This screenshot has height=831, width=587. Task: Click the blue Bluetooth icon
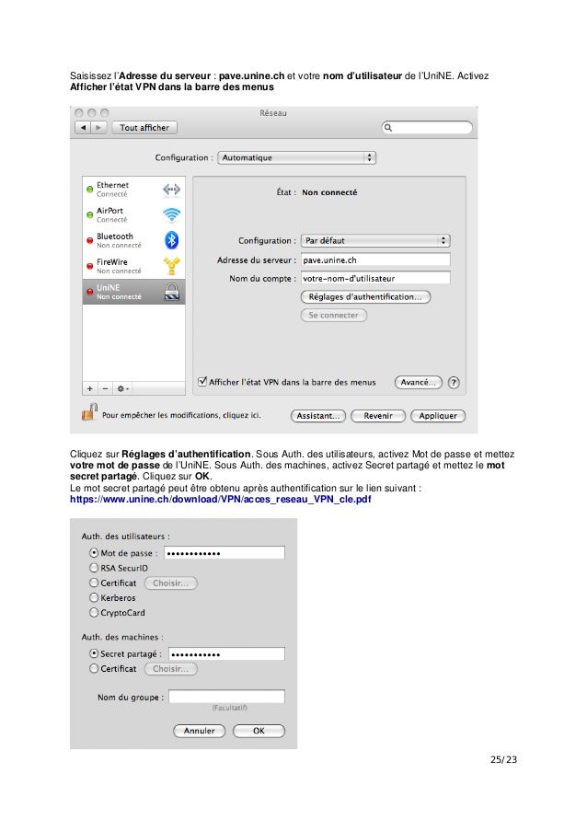click(171, 240)
